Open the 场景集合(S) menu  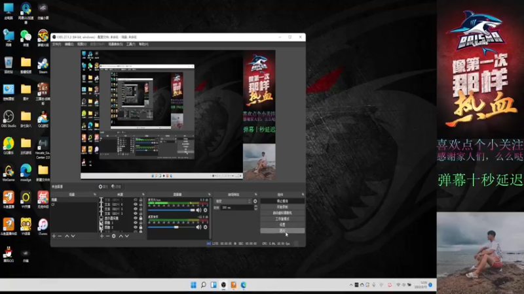115,44
